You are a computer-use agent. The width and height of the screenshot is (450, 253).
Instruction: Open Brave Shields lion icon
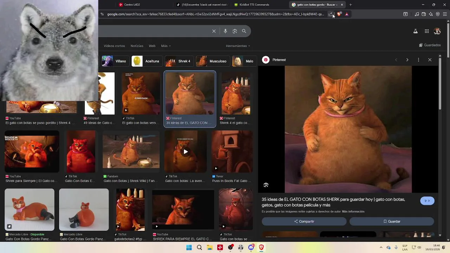pyautogui.click(x=339, y=14)
